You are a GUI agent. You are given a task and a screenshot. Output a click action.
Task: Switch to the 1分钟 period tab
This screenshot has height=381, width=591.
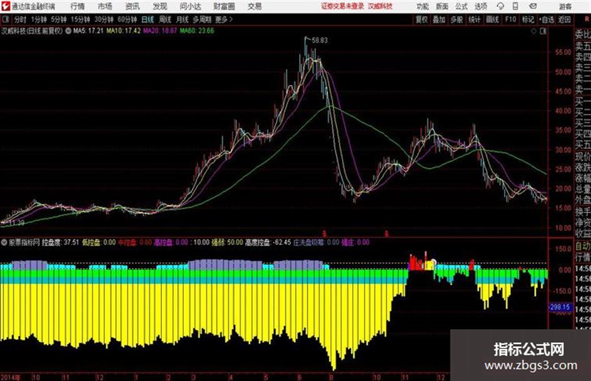tap(39, 19)
